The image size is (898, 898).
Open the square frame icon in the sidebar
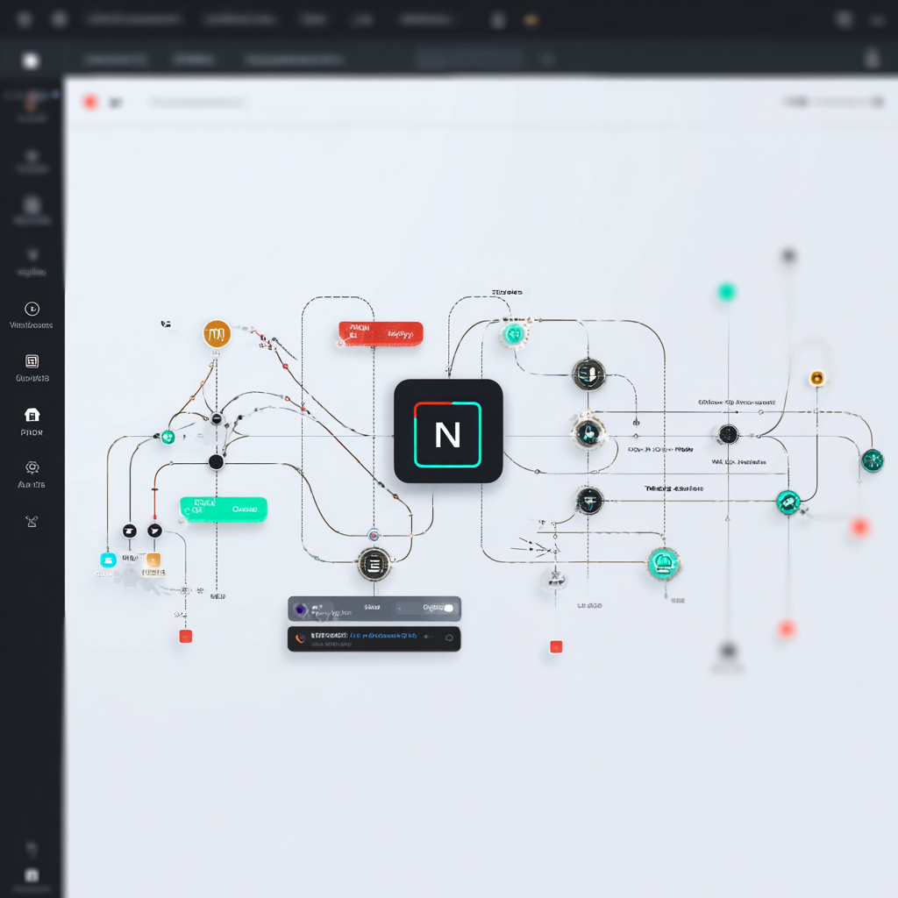(x=32, y=361)
